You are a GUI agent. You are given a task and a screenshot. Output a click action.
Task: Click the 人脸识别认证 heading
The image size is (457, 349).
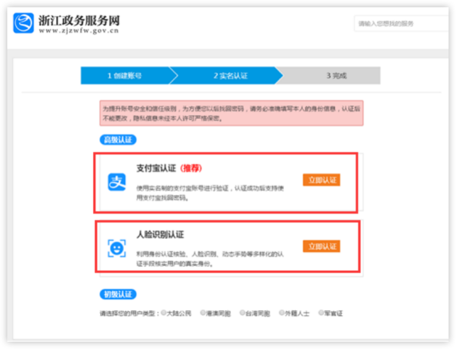pos(160,234)
